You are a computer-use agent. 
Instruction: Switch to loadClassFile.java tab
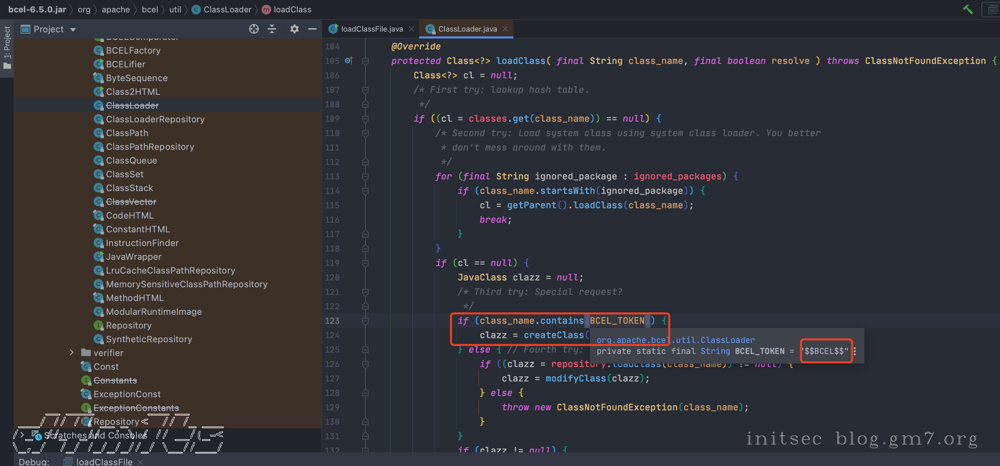372,29
